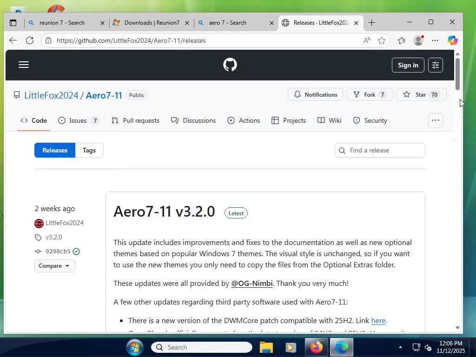The width and height of the screenshot is (476, 357).
Task: Open GitHub appearance settings icon button
Action: (x=435, y=65)
